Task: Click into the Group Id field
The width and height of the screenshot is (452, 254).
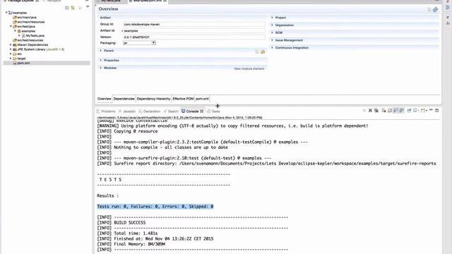Action: [194, 24]
